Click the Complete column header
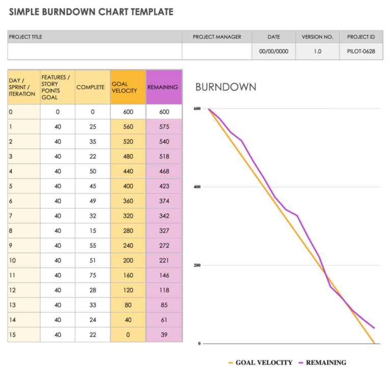392x373 pixels. click(93, 87)
